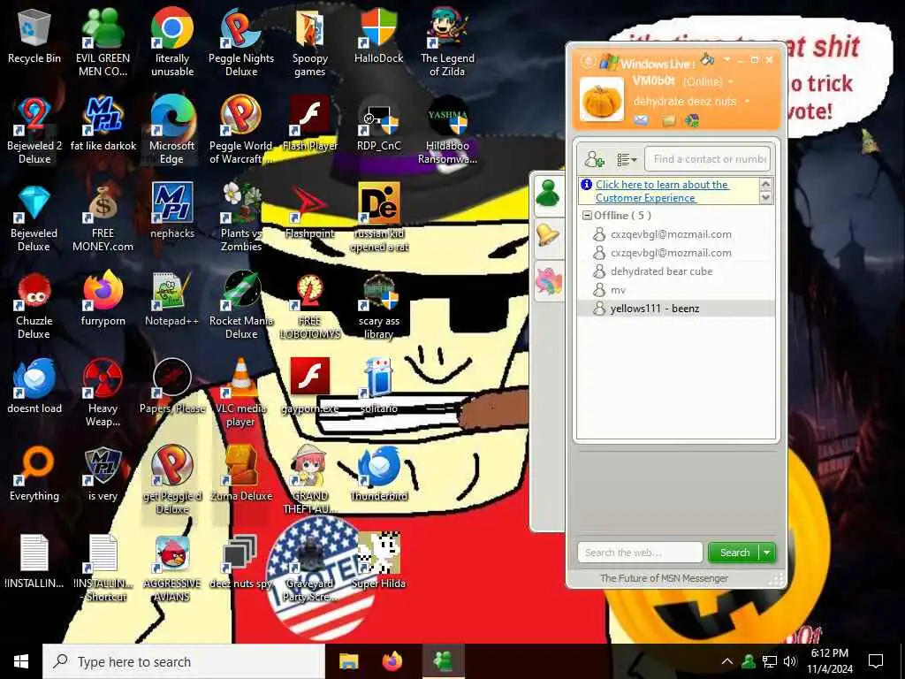
Task: Click 'The Future of MSN Messenger' footer text
Action: pos(664,578)
